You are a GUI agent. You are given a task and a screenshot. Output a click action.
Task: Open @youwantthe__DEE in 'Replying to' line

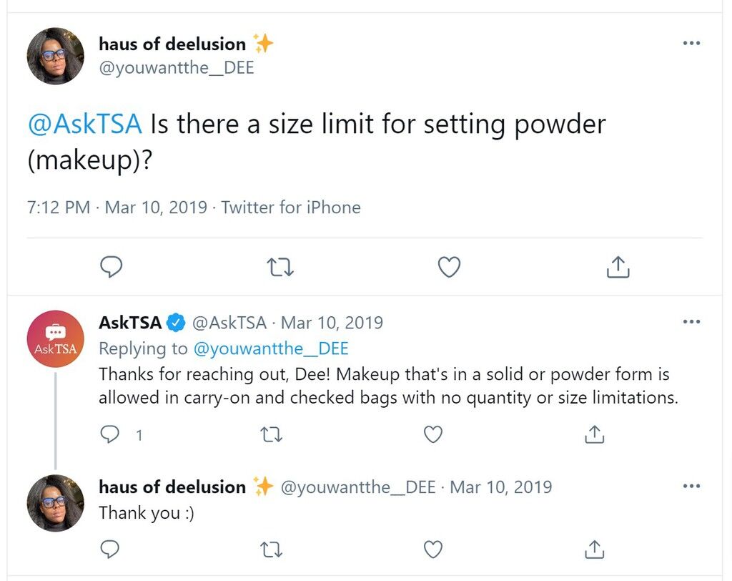[x=271, y=348]
